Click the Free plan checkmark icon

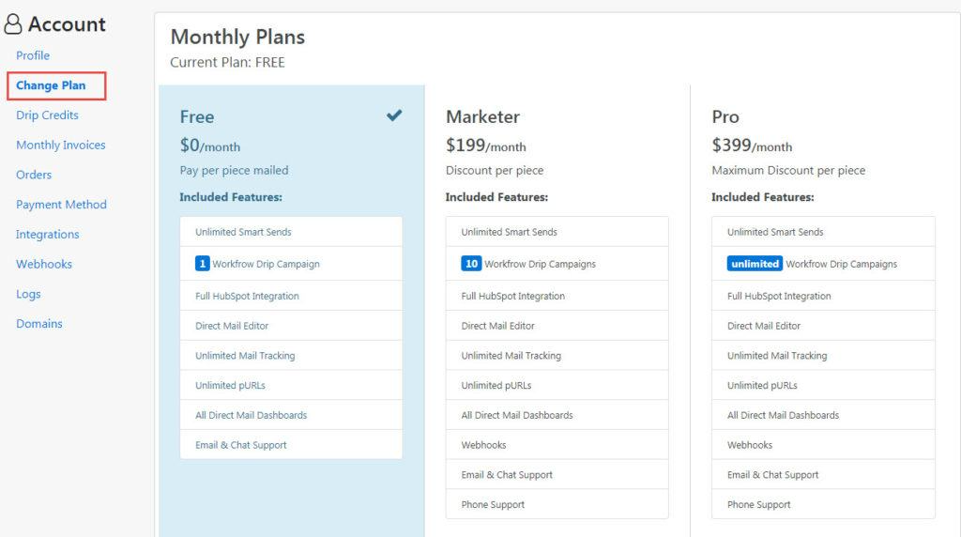[x=394, y=115]
